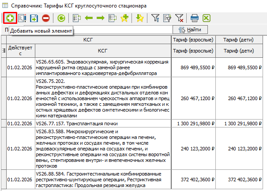This screenshot has width=267, height=191.
Task: Click the lower КСГ column header
Action: point(103,51)
